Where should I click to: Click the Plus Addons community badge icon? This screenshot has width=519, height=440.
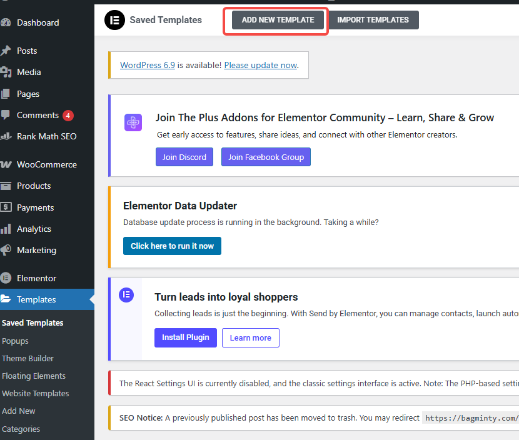[x=133, y=122]
